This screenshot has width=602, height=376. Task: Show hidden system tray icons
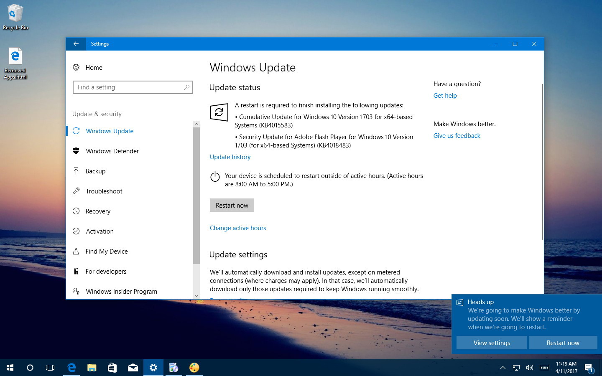click(503, 368)
